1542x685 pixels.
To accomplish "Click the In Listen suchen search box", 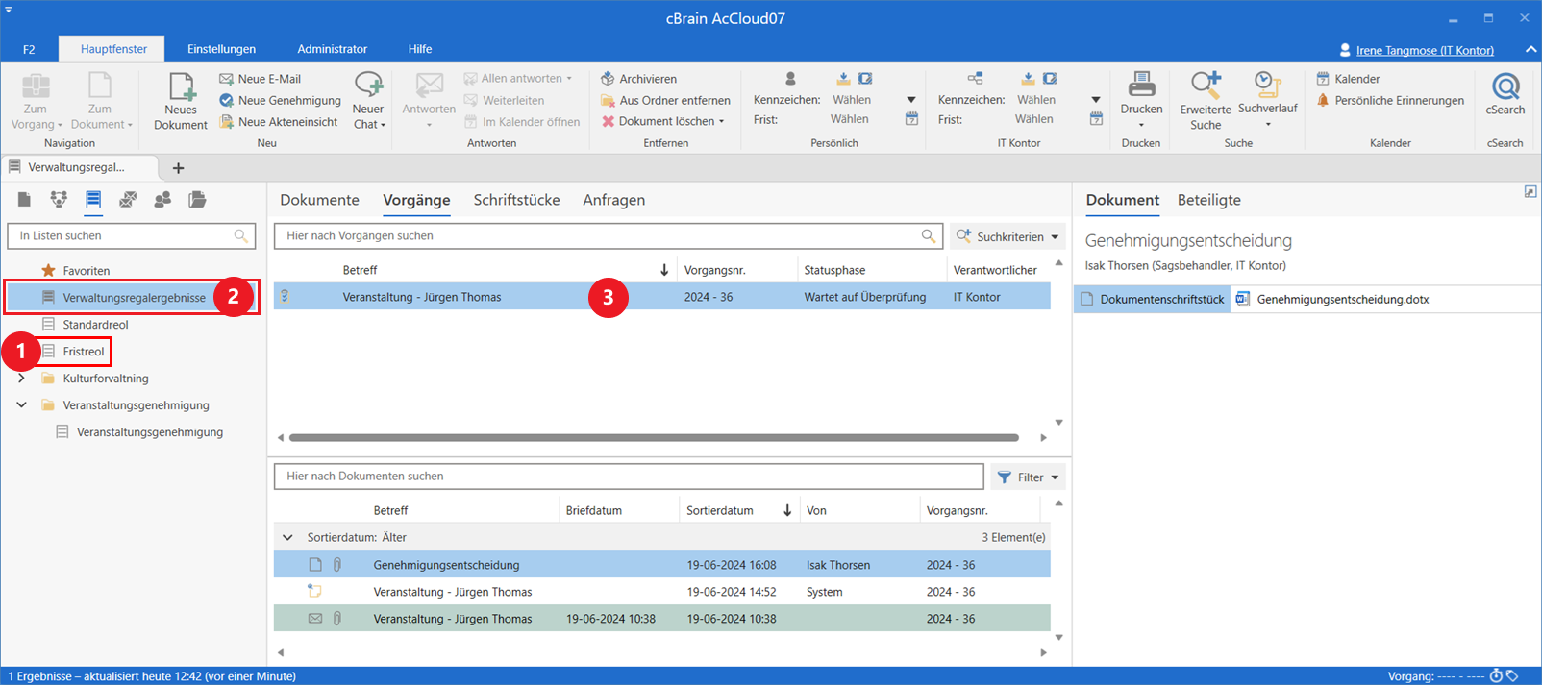I will [132, 235].
